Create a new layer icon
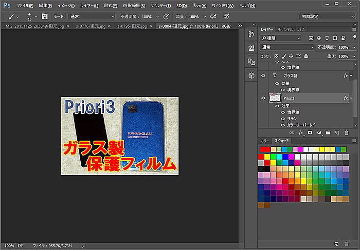The image size is (360, 250). [x=337, y=132]
